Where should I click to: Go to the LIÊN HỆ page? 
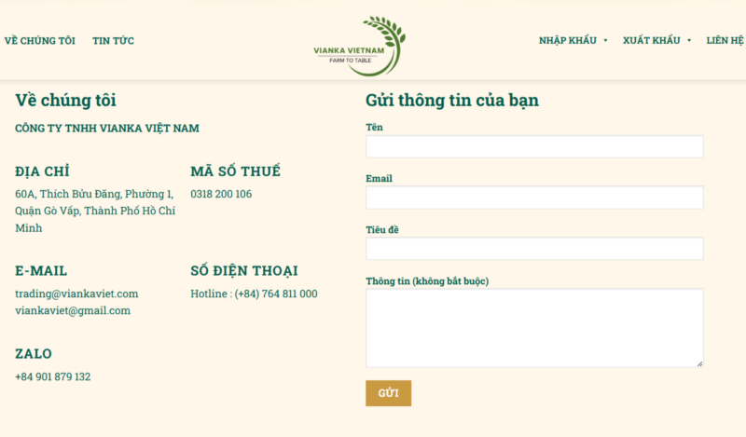coord(725,40)
